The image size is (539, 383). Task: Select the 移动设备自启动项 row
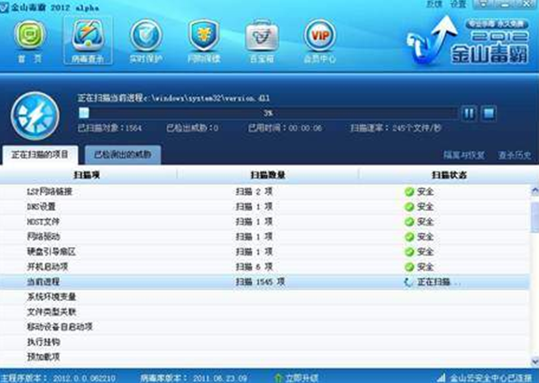[x=265, y=327]
